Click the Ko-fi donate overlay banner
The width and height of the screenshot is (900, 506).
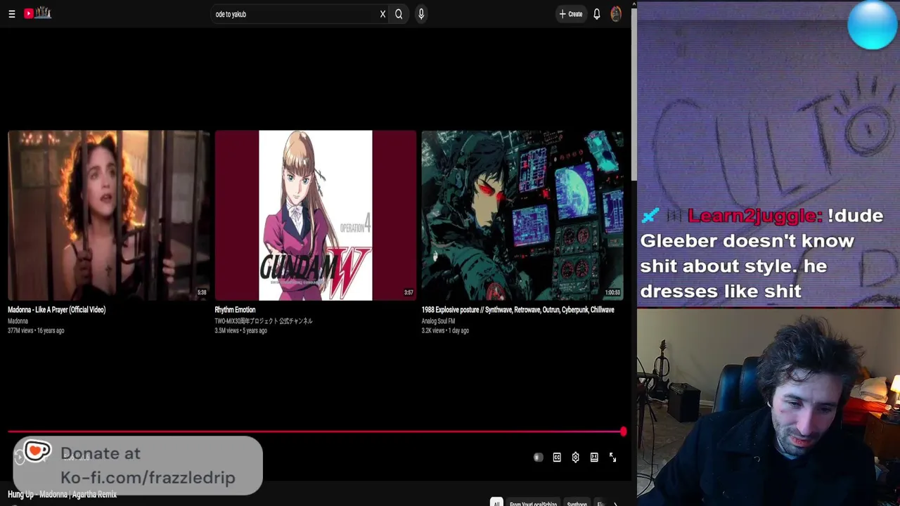click(138, 465)
